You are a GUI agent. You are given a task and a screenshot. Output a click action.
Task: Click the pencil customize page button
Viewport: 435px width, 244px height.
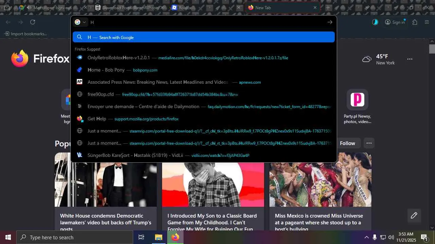coord(414,216)
